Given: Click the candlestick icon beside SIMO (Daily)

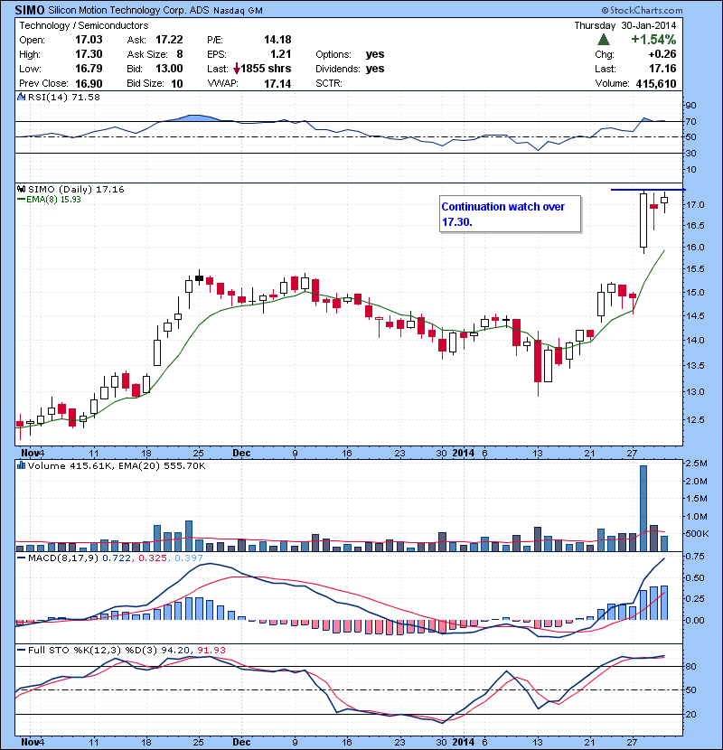Looking at the screenshot, I should [x=21, y=190].
